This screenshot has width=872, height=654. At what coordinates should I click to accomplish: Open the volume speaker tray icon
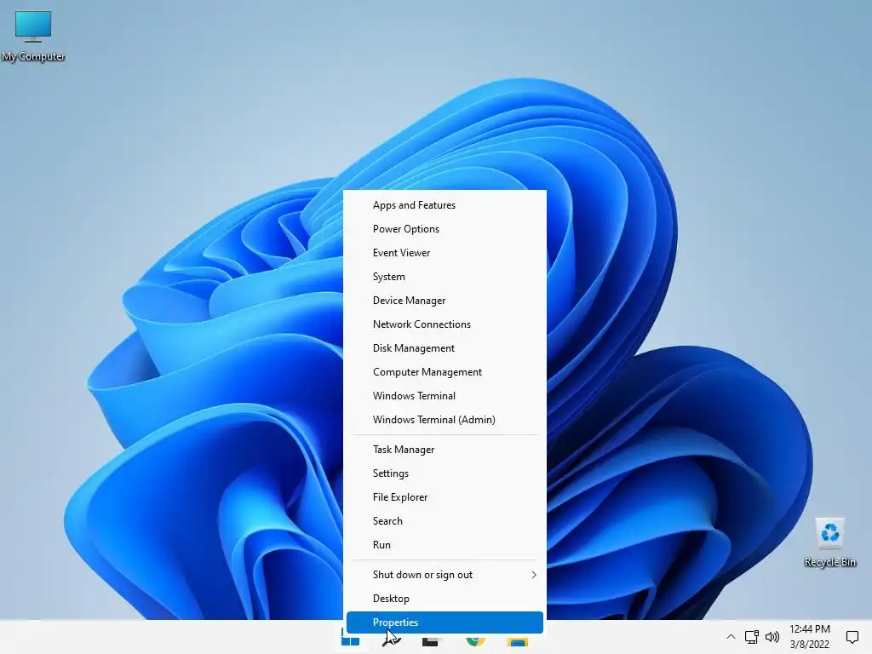772,637
